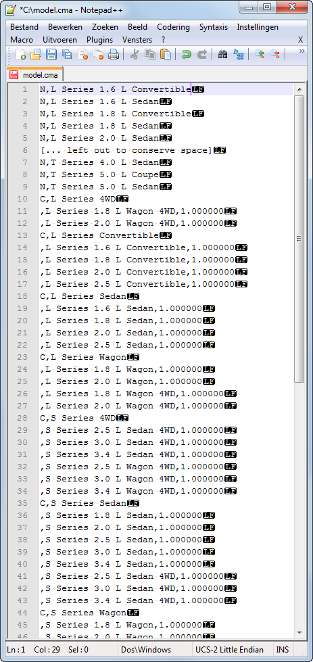Click the Save All toolbar icon
The height and width of the screenshot is (662, 313).
[67, 55]
